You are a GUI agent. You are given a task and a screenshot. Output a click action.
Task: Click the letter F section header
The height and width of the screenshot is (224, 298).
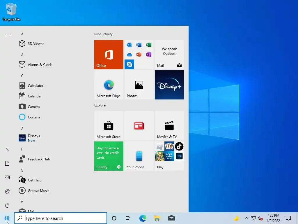[x=22, y=149]
